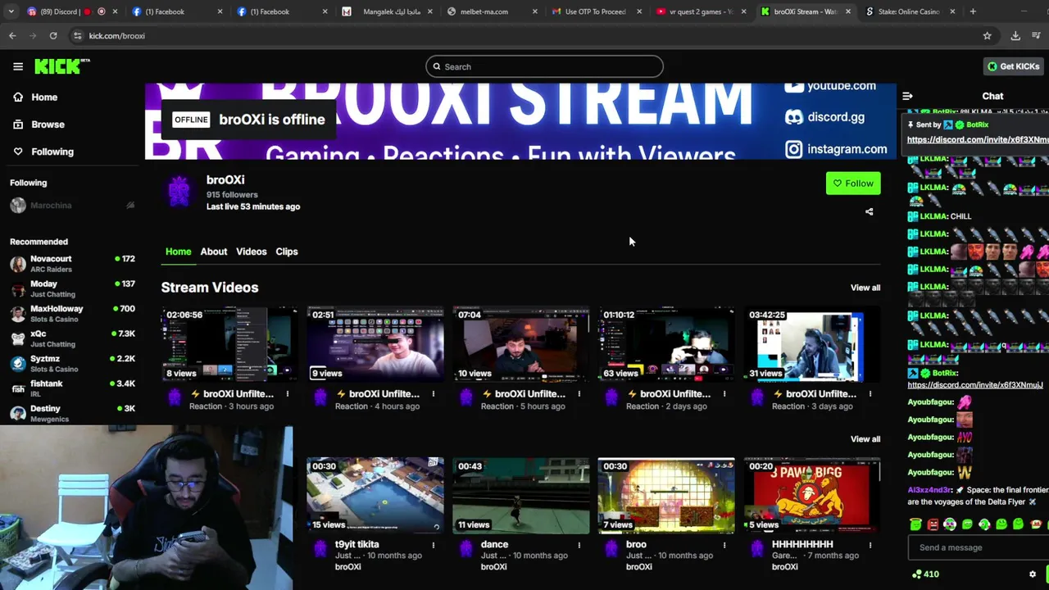This screenshot has width=1049, height=590.
Task: Click the YouTube icon on banner
Action: point(793,86)
